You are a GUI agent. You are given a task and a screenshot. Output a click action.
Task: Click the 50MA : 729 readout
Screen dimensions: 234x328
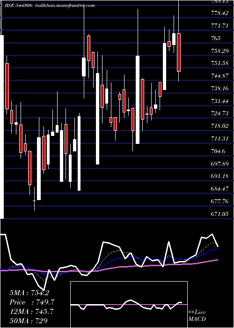(x=29, y=321)
